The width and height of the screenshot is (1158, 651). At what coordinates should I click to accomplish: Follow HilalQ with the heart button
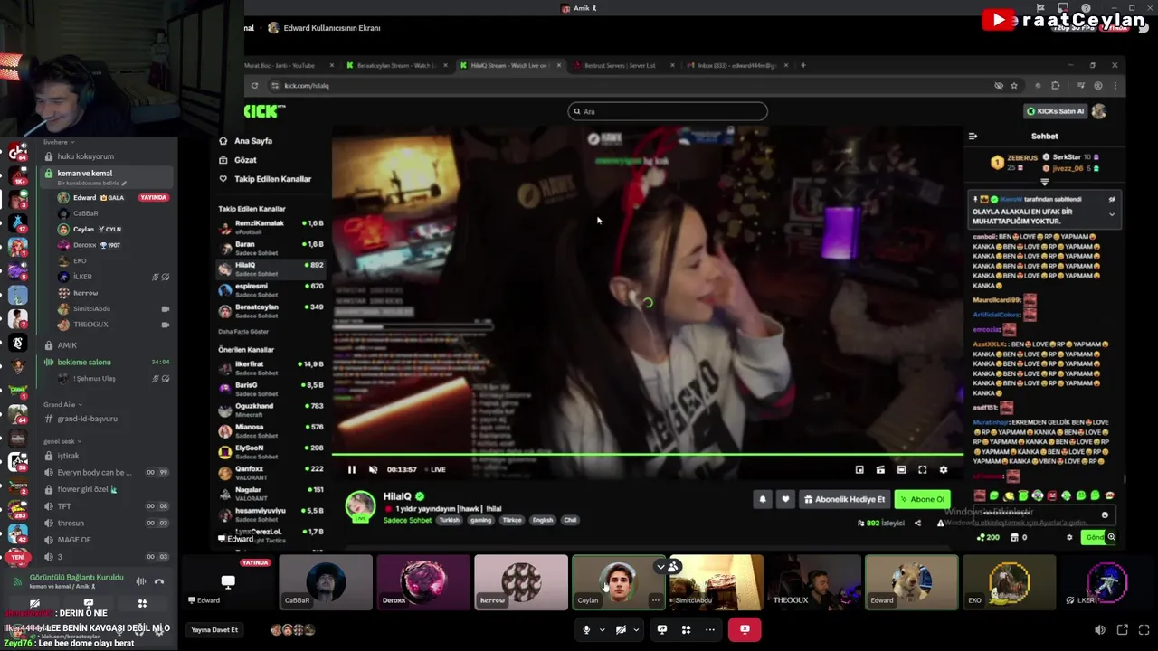[x=785, y=499]
